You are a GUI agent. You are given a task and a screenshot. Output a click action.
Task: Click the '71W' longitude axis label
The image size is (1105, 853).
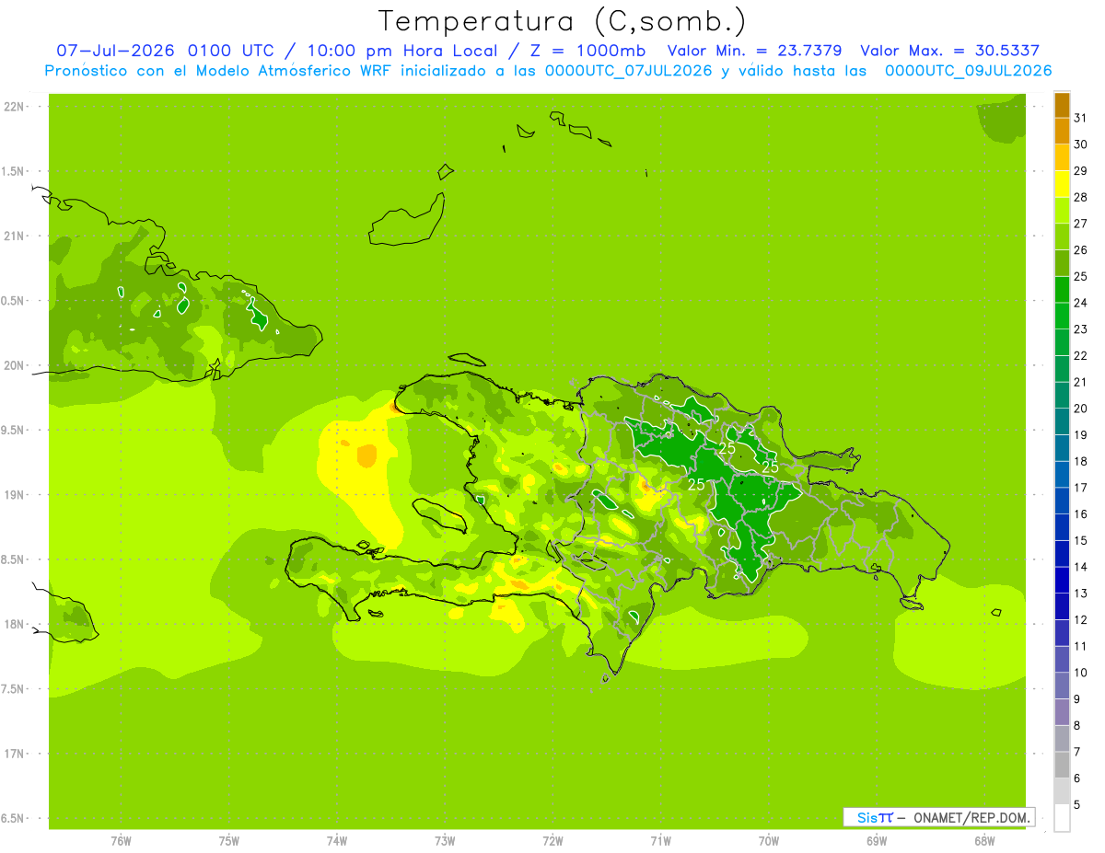660,841
